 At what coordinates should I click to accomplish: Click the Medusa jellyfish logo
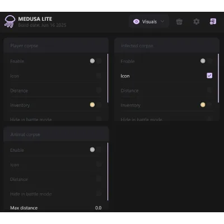tap(10, 22)
